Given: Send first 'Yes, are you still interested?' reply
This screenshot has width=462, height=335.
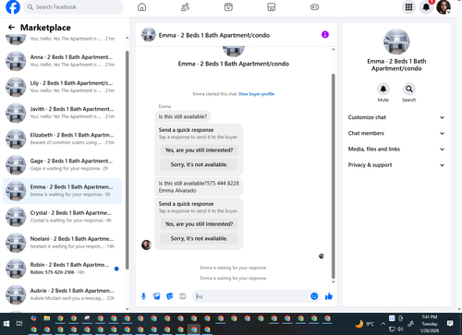Looking at the screenshot, I should click(x=199, y=150).
